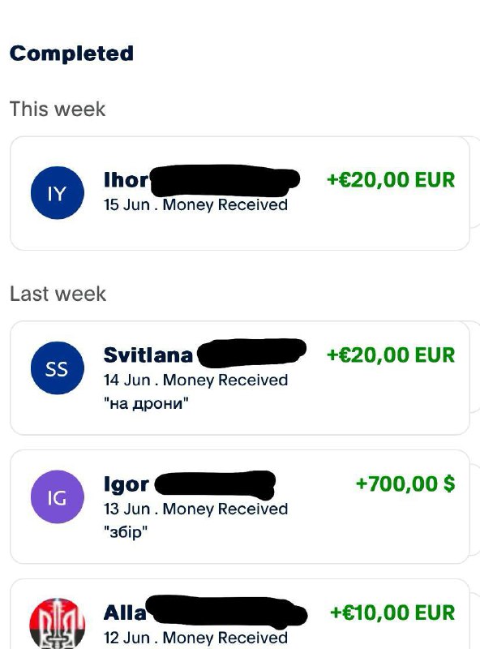
Task: Click the Last week section label
Action: coord(58,294)
